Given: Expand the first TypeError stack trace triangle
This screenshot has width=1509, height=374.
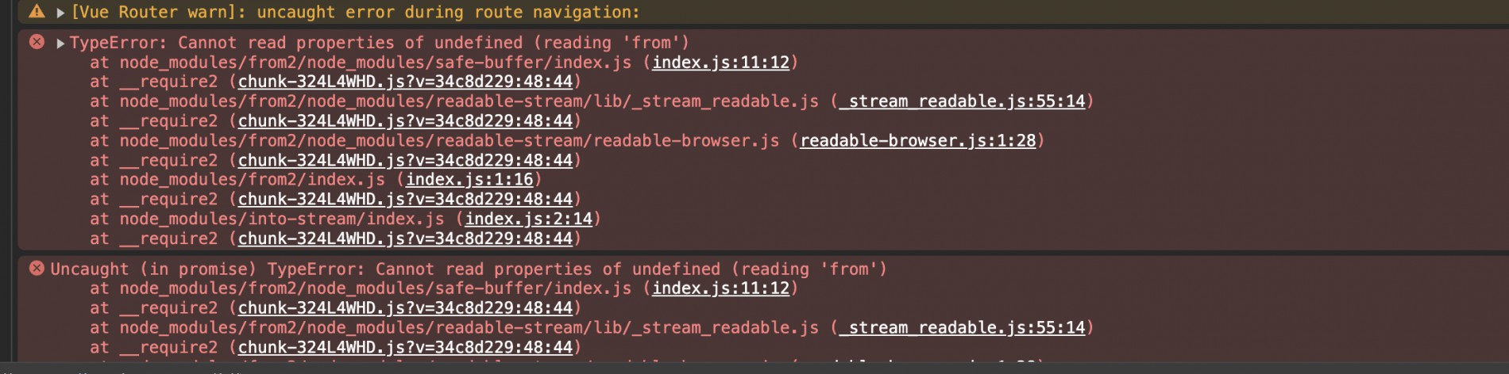Looking at the screenshot, I should click(x=60, y=43).
